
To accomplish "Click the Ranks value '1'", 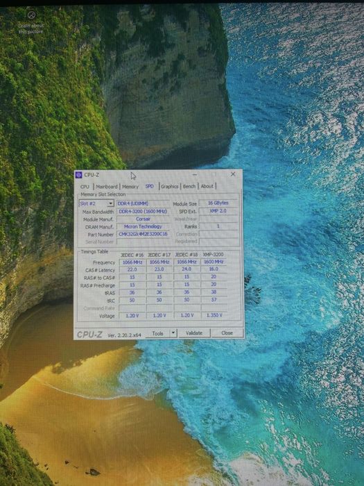I will pyautogui.click(x=218, y=226).
